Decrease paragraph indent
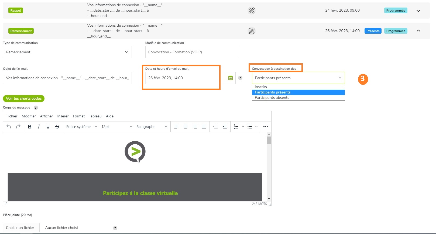 click(x=215, y=127)
